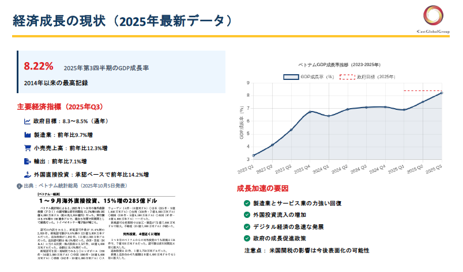Screen dimensions: 463x272
Task: Click the red 8.22% figure
Action: click(x=39, y=66)
